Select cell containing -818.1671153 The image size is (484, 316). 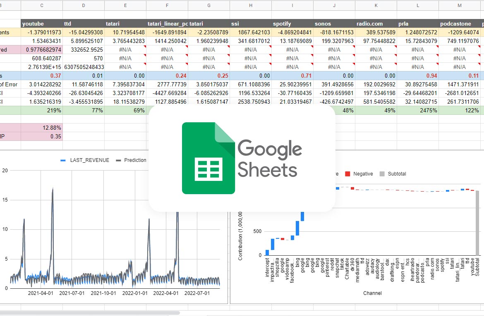[334, 32]
